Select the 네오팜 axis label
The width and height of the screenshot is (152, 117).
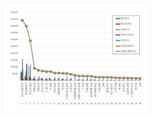point(136,85)
